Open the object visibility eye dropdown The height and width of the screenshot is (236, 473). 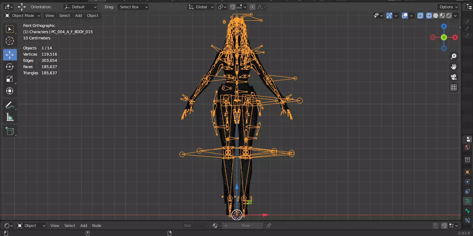coord(378,16)
